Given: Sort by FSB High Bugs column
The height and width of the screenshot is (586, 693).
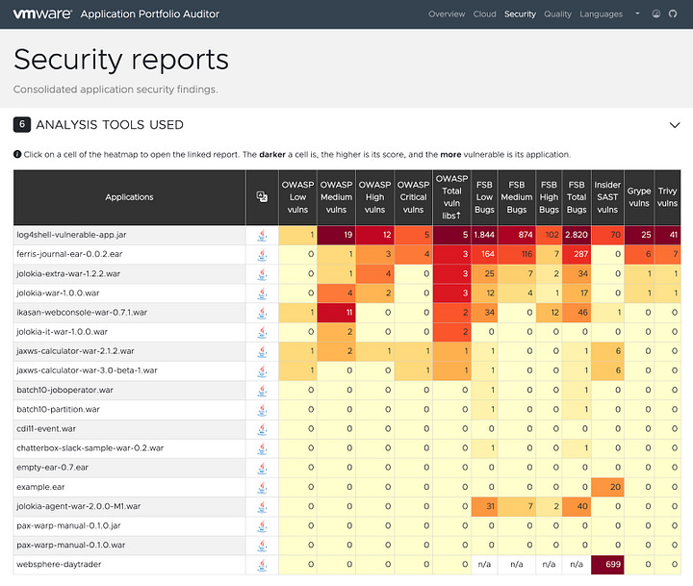Looking at the screenshot, I should (549, 197).
